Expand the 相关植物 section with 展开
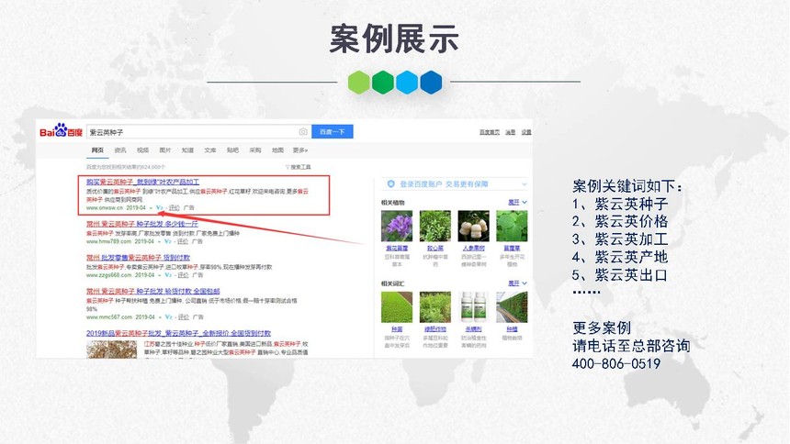Screen dimensions: 790x444 pyautogui.click(x=517, y=202)
